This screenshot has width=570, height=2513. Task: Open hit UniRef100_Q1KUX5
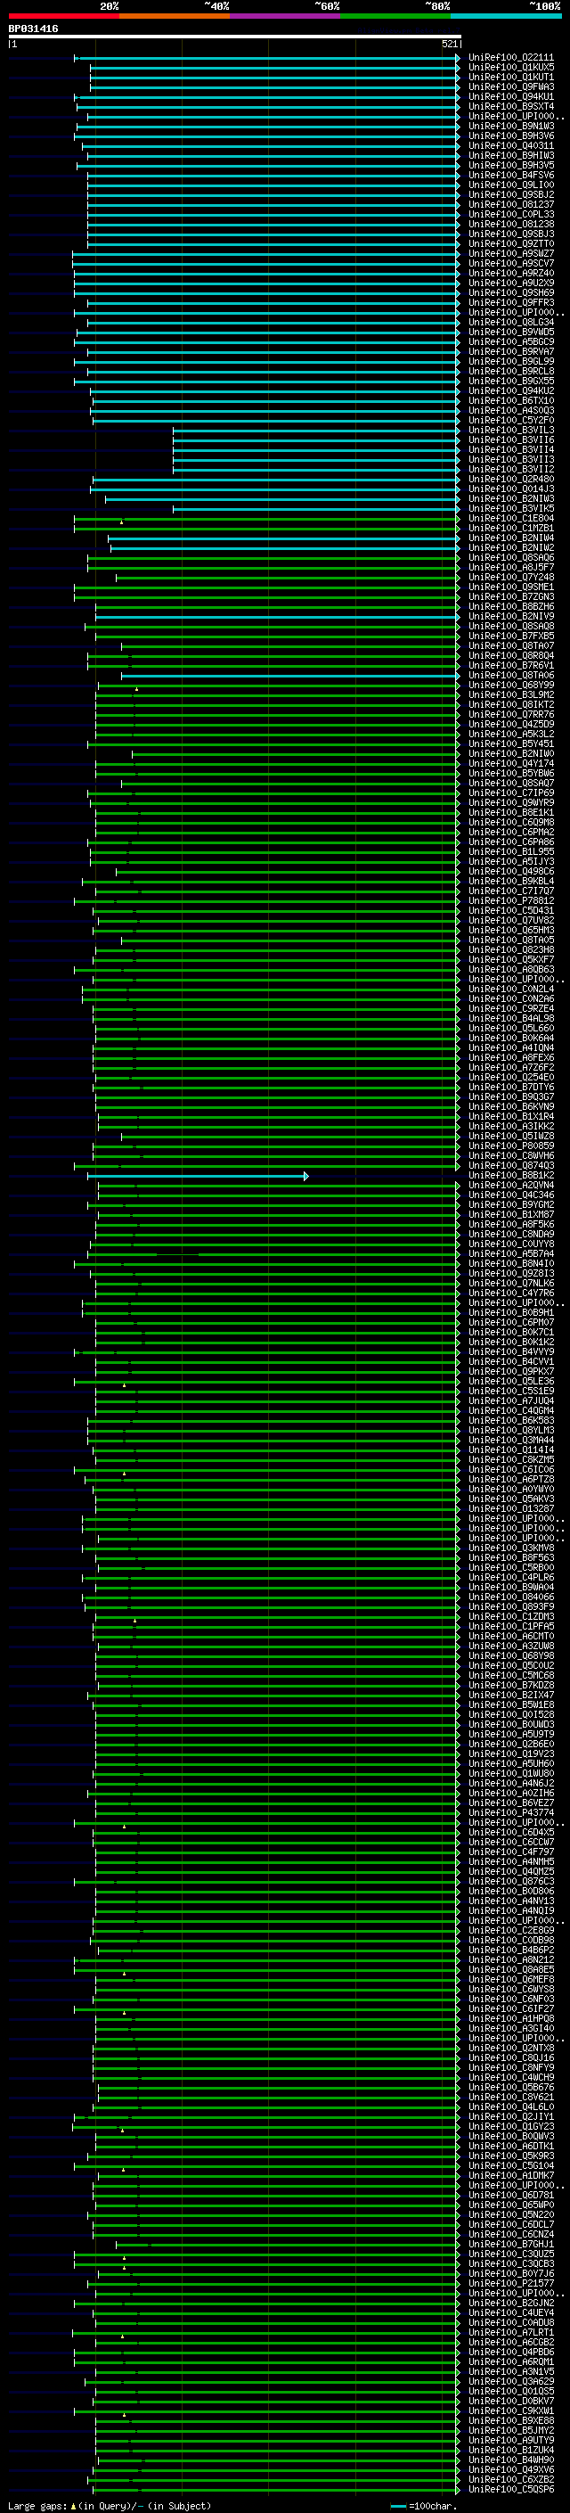pos(510,68)
